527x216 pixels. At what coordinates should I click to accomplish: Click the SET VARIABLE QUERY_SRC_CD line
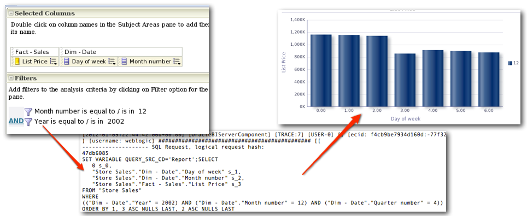point(150,159)
